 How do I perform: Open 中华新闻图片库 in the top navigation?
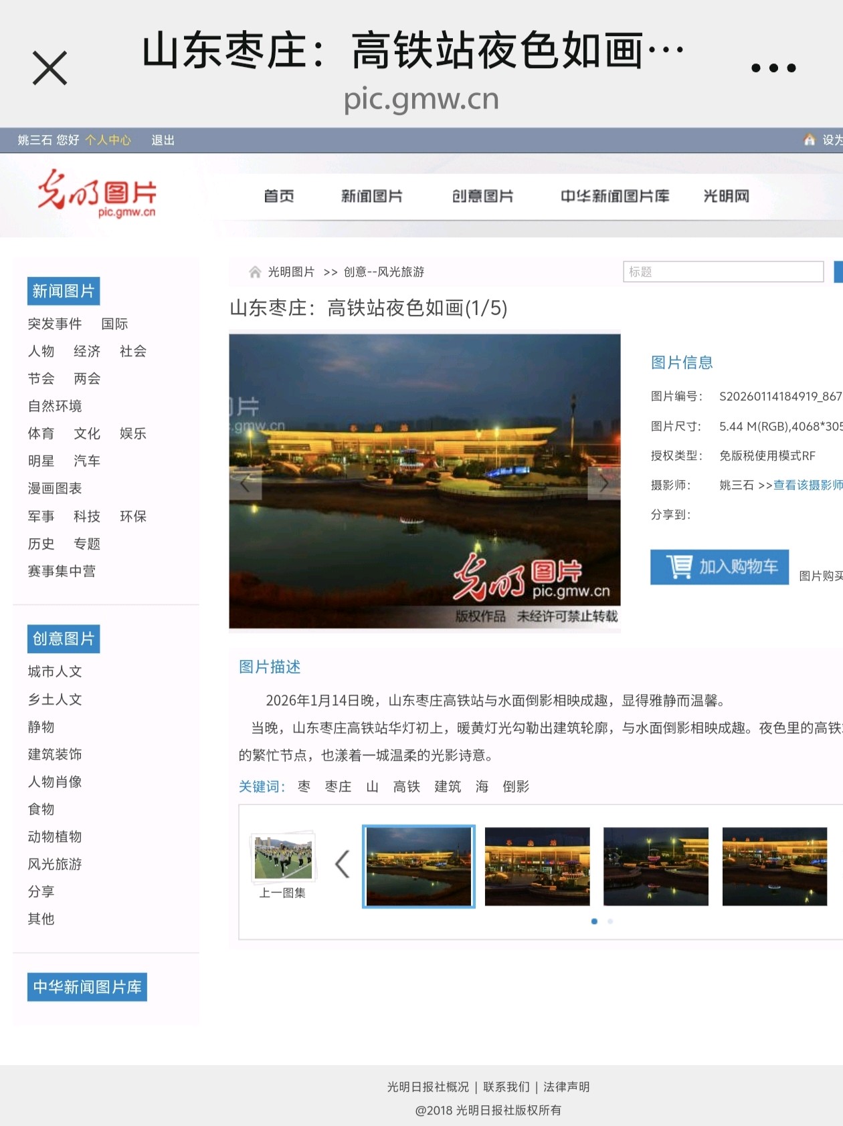click(x=614, y=196)
